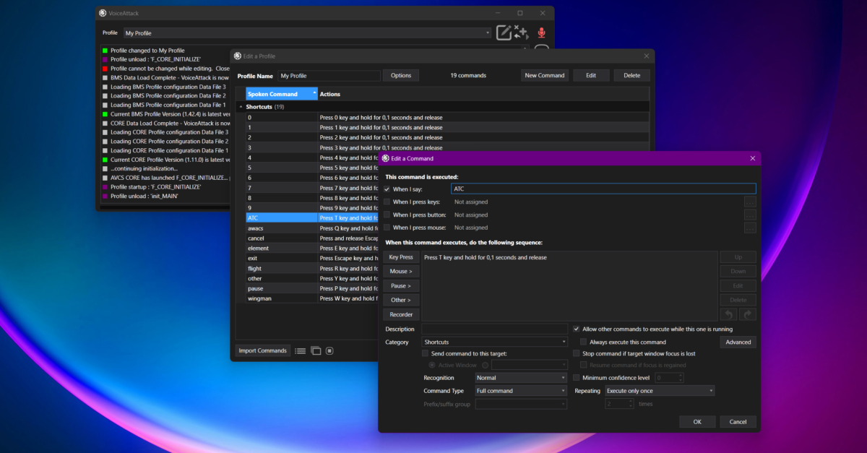Click the new profile plus icon
This screenshot has width=867, height=453.
(x=522, y=32)
